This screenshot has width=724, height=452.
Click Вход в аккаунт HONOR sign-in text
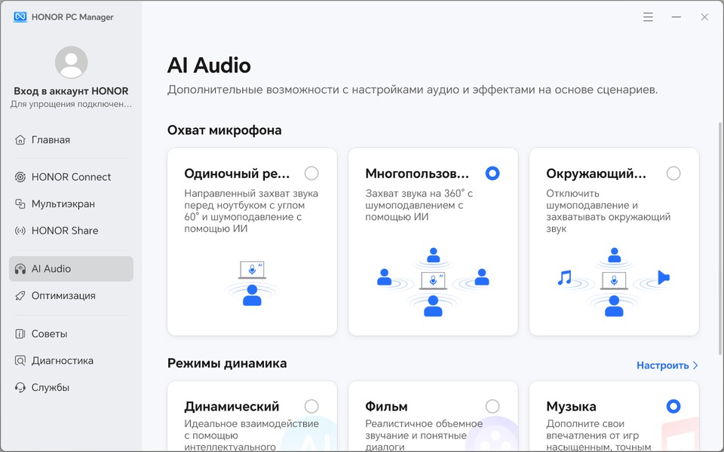(x=71, y=91)
